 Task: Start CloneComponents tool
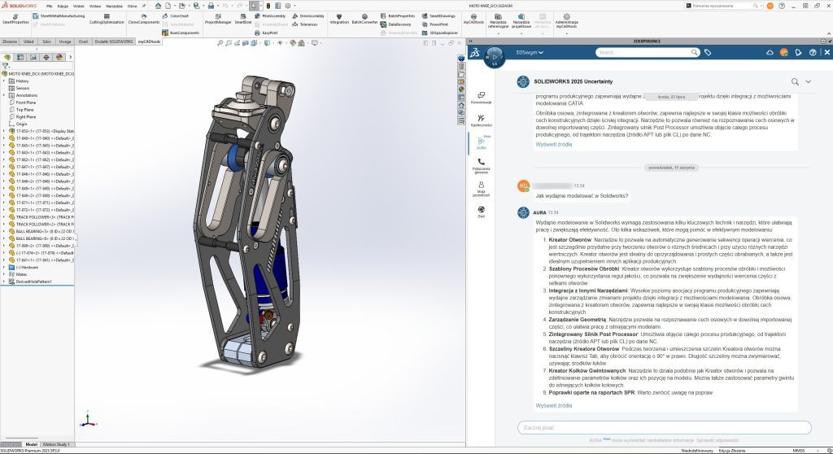click(144, 20)
